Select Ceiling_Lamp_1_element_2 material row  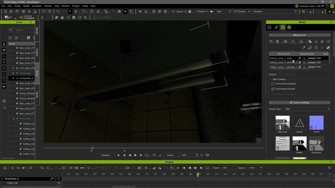[x=299, y=63]
